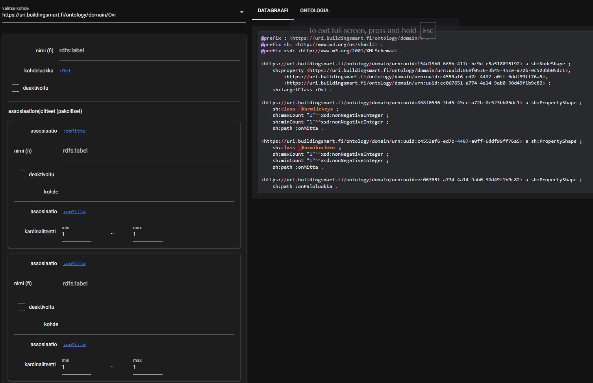The image size is (593, 383).
Task: Click the min cardinality field in first association
Action: (76, 234)
